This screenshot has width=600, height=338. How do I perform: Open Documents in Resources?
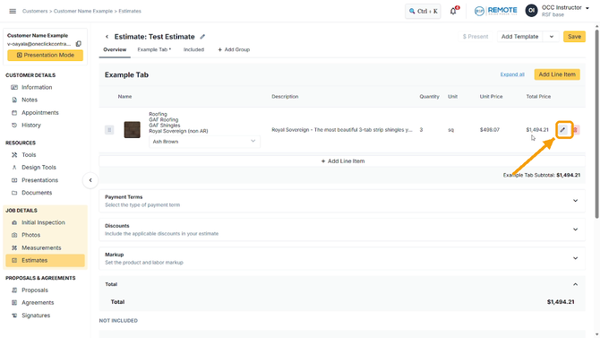pyautogui.click(x=37, y=193)
